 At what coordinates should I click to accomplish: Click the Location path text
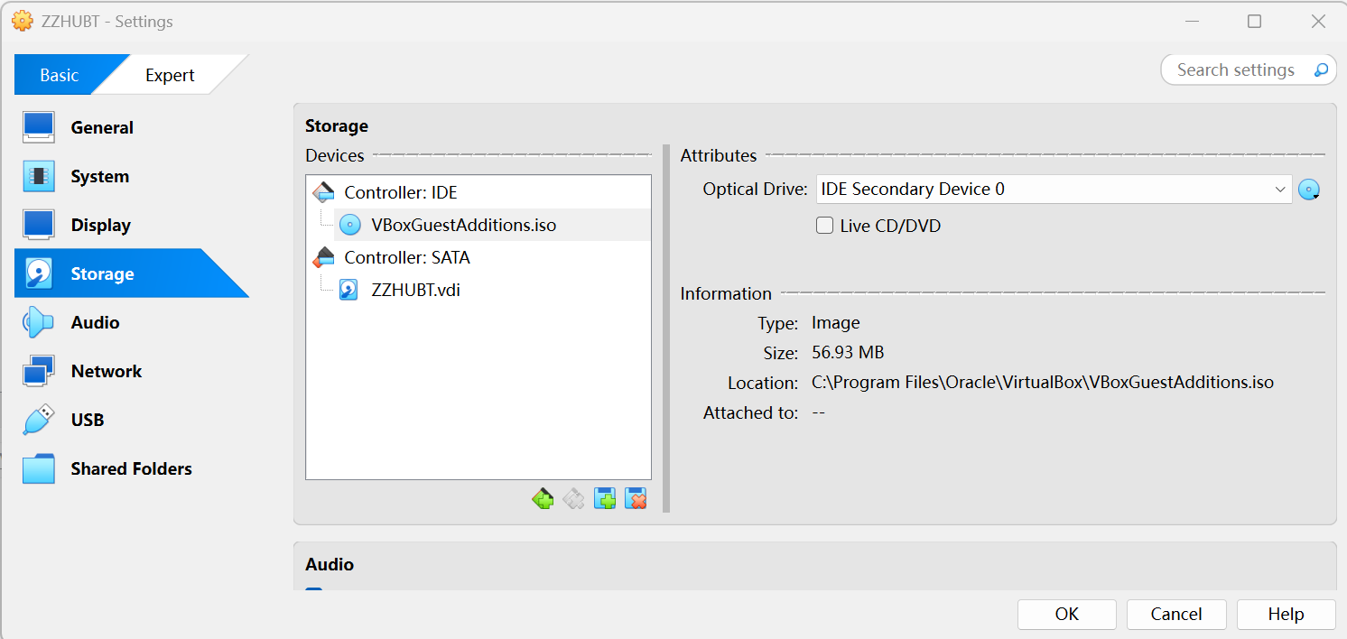pos(1043,383)
